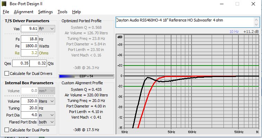
Task: Click the EBP = 54 indicator bar
Action: click(86, 76)
